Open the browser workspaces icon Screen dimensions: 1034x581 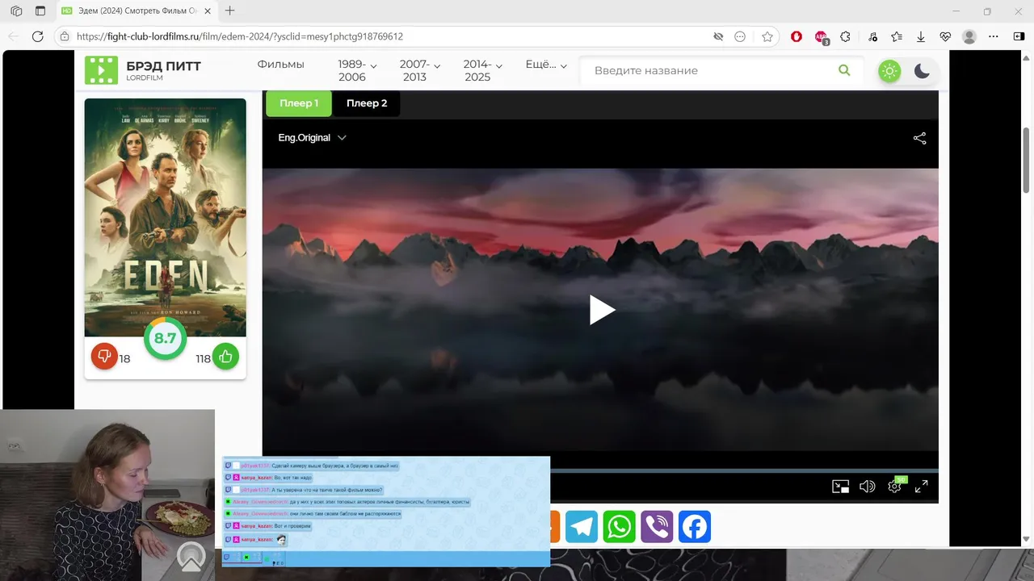pyautogui.click(x=16, y=11)
